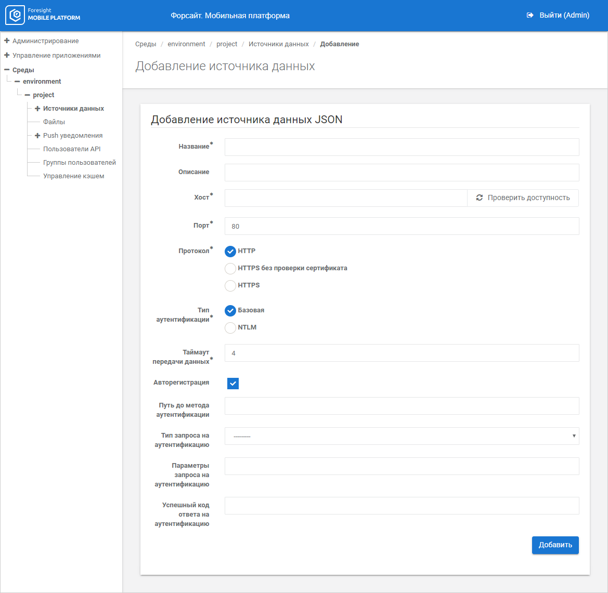Collapse the environment tree node
The image size is (608, 593).
click(x=17, y=82)
